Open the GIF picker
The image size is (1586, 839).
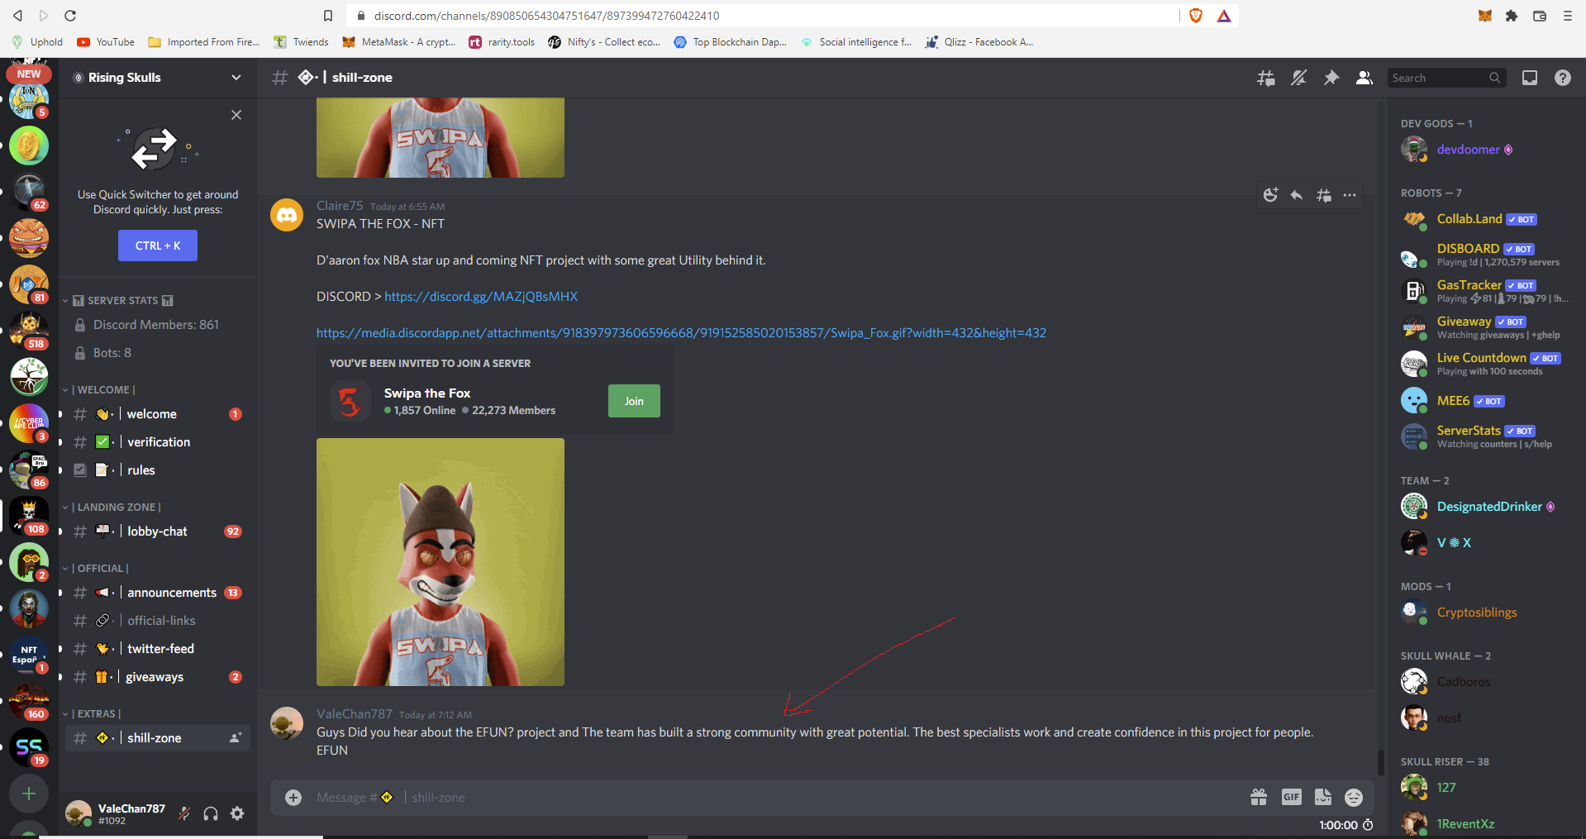point(1291,797)
